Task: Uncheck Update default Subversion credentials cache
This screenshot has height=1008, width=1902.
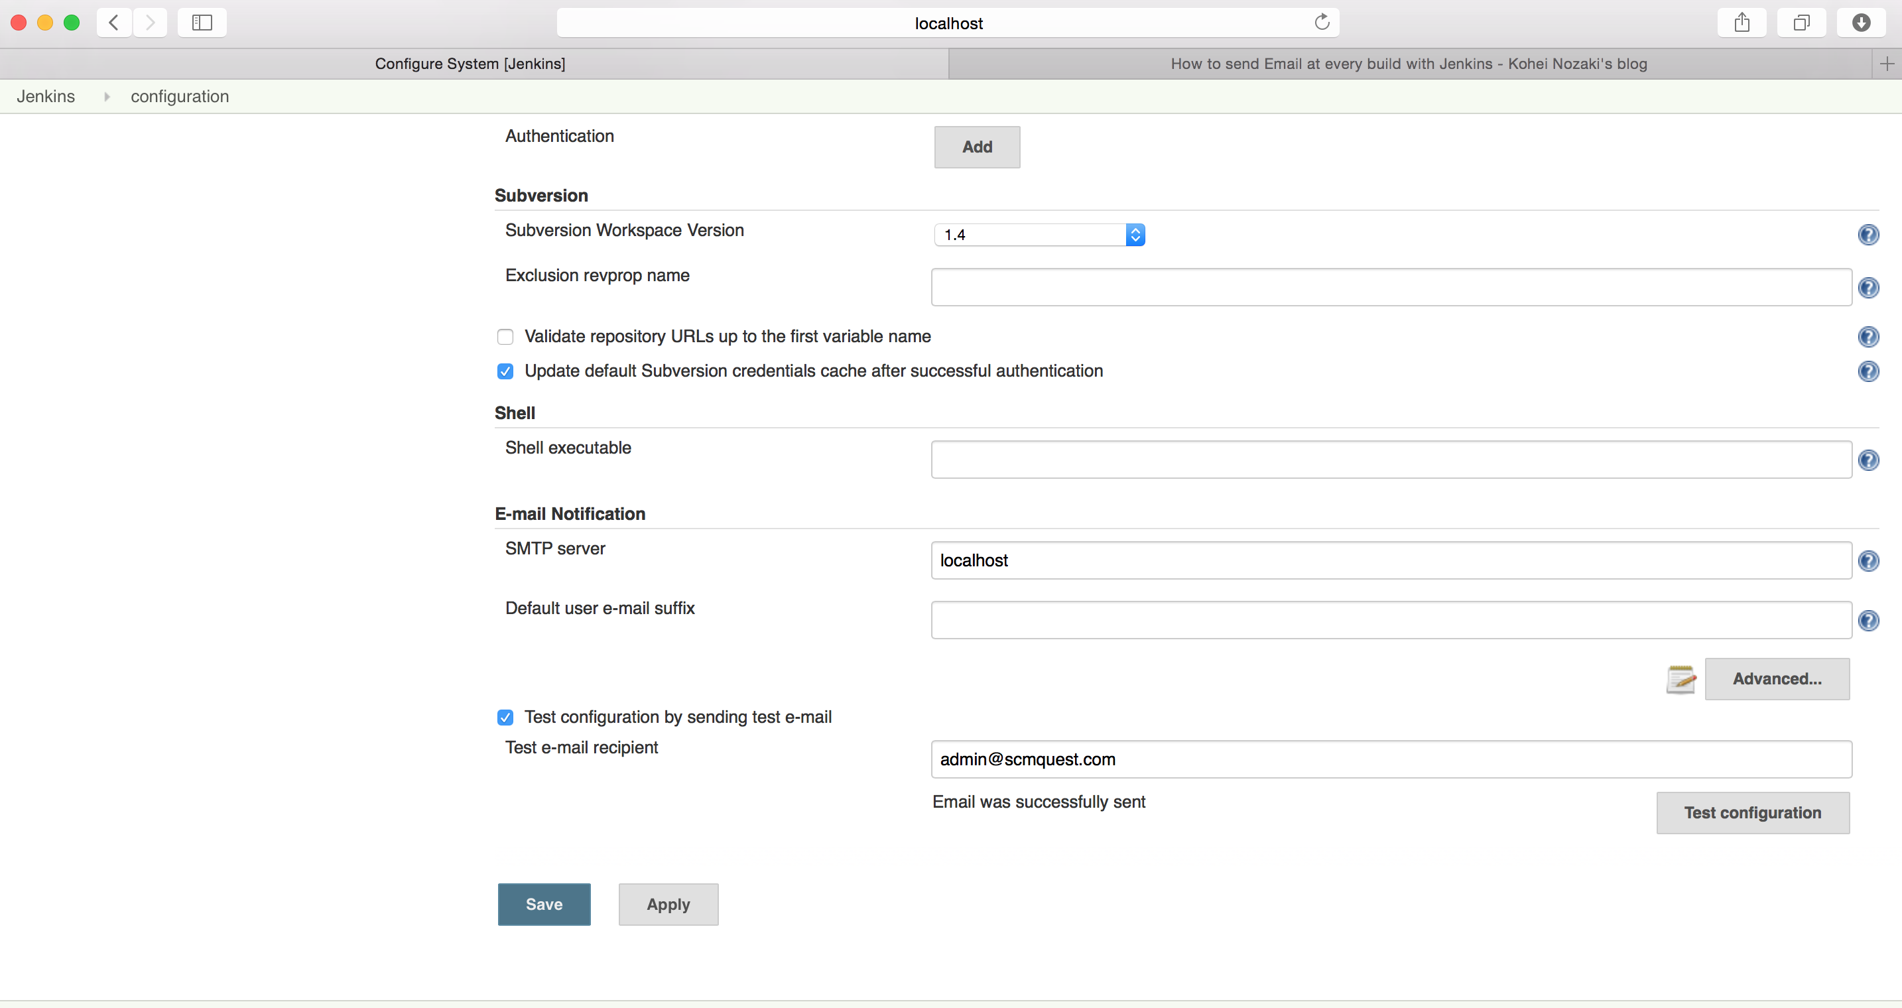Action: tap(505, 371)
